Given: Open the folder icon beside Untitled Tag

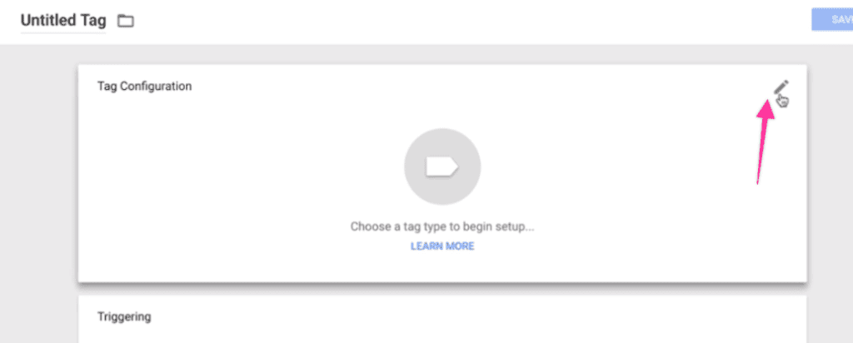Looking at the screenshot, I should click(127, 21).
